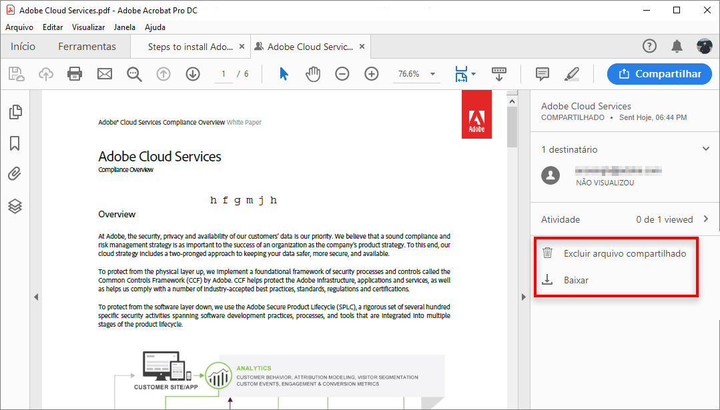
Task: Open the help question mark icon
Action: pyautogui.click(x=649, y=46)
